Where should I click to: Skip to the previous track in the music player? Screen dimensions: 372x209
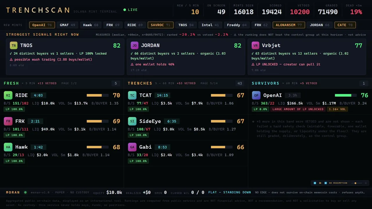pyautogui.click(x=315, y=183)
